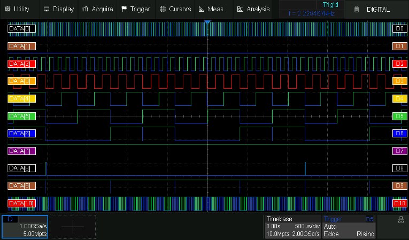Open the Timebase settings box
This screenshot has height=240, width=409.
click(293, 227)
